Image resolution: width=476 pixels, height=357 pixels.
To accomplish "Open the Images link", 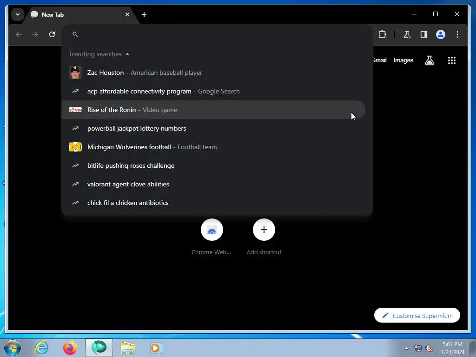I will point(403,60).
